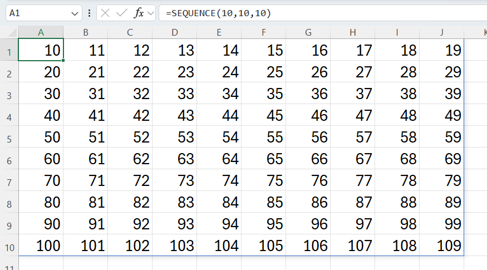Select row 3 header
Image resolution: width=487 pixels, height=270 pixels.
tap(9, 93)
